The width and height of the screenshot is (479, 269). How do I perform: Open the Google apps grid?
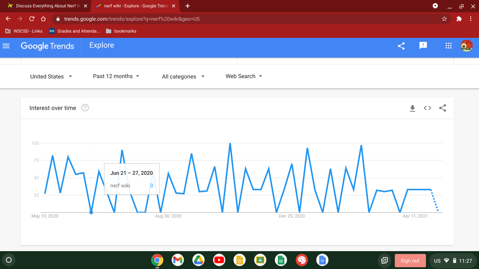(x=448, y=46)
